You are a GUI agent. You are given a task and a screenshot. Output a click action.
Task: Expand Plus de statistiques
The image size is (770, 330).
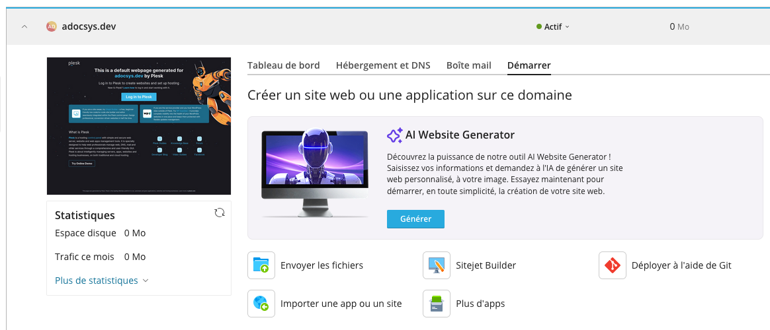[x=102, y=280]
